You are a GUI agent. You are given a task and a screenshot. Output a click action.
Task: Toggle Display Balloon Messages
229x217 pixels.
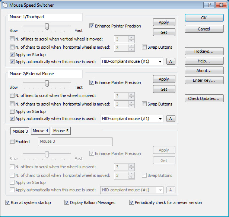67,202
